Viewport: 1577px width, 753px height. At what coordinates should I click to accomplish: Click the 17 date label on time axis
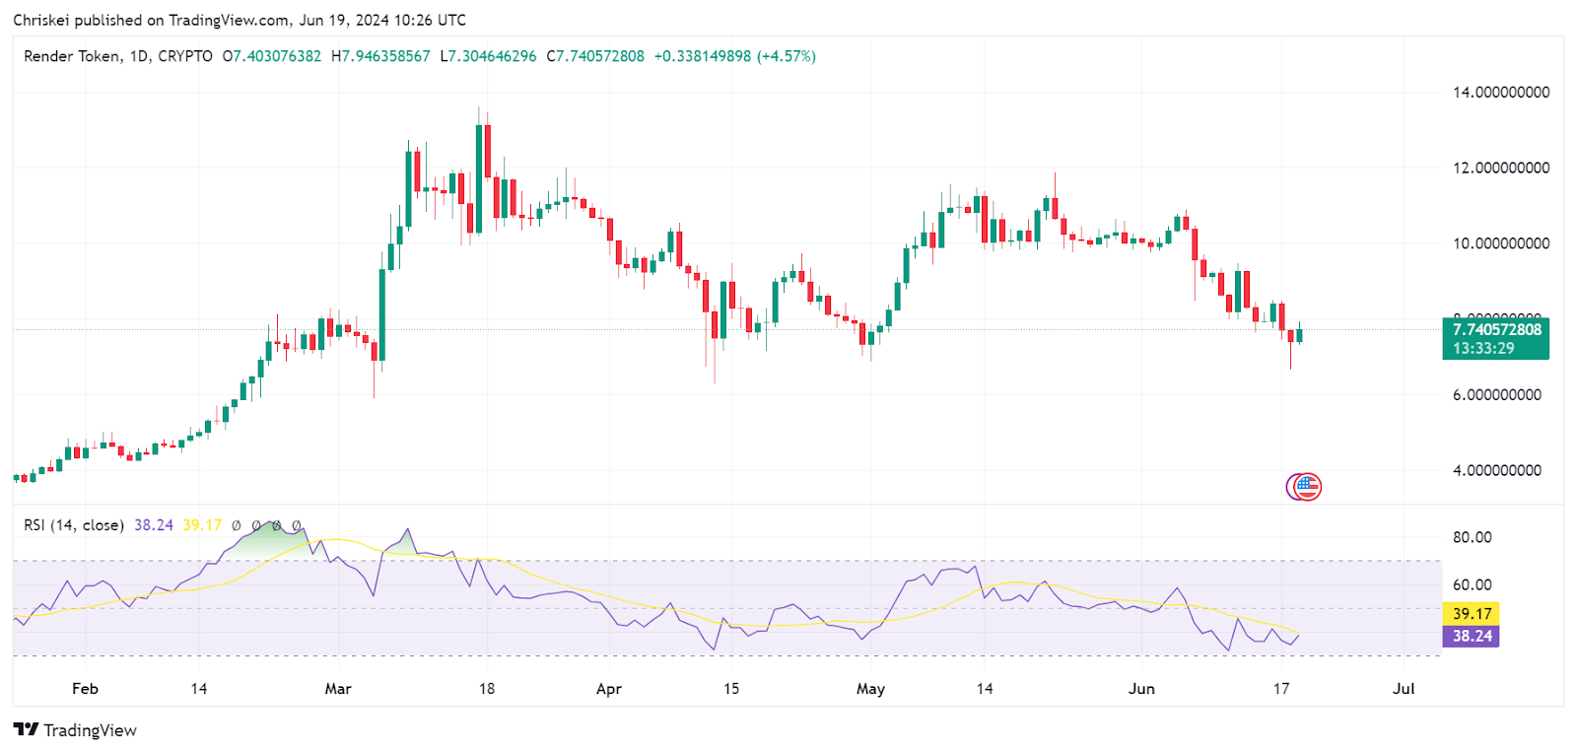(x=1280, y=689)
